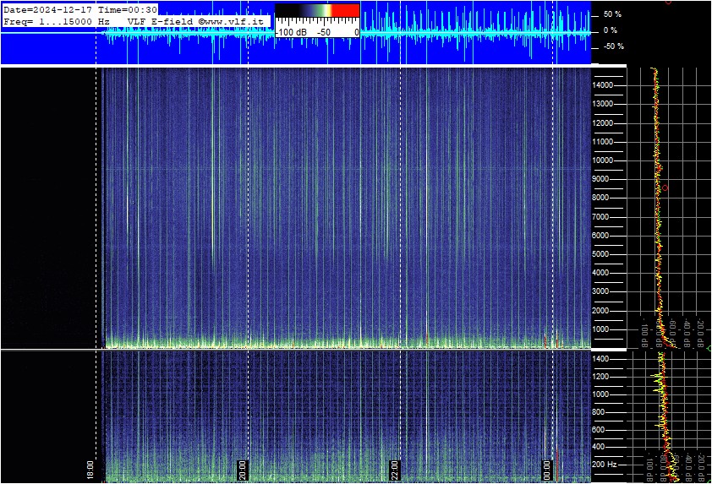Screen dimensions: 712x484
Task: Click the red circle marker near 9000 Hz
Action: click(x=665, y=188)
